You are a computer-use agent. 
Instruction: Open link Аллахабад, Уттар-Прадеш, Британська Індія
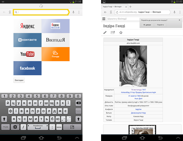point(138,92)
